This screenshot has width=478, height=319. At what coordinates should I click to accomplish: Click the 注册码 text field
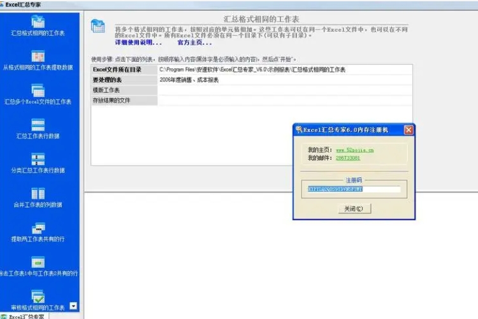pyautogui.click(x=354, y=189)
